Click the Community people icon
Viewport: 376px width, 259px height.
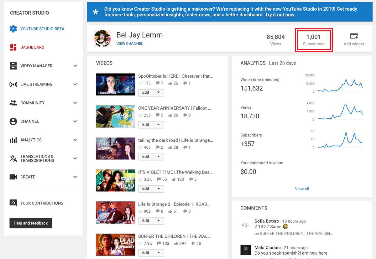[13, 103]
